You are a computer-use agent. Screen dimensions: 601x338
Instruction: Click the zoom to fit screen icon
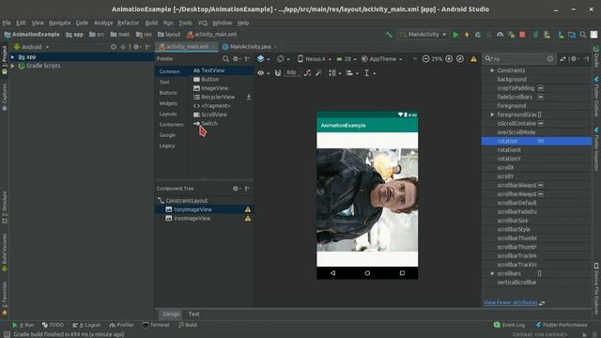tap(460, 58)
